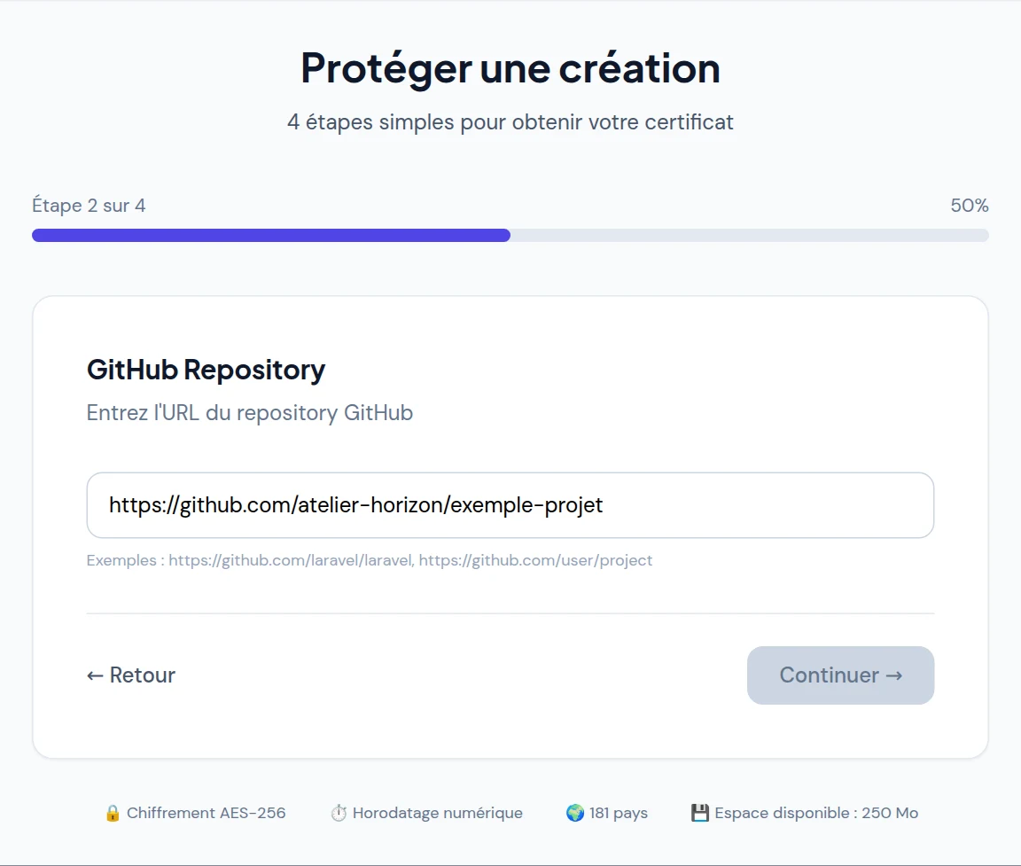Go back with the Retour link
The image size is (1021, 866).
(x=131, y=675)
